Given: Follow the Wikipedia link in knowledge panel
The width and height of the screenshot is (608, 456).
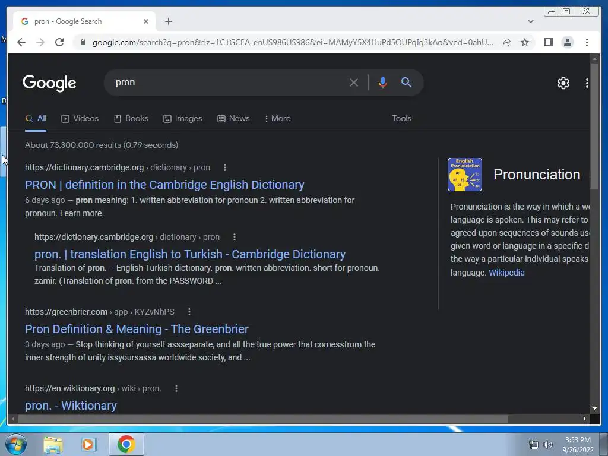Looking at the screenshot, I should coord(506,273).
